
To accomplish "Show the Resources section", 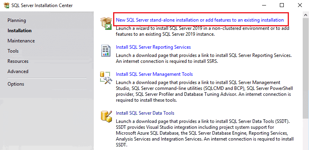I will [x=18, y=61].
